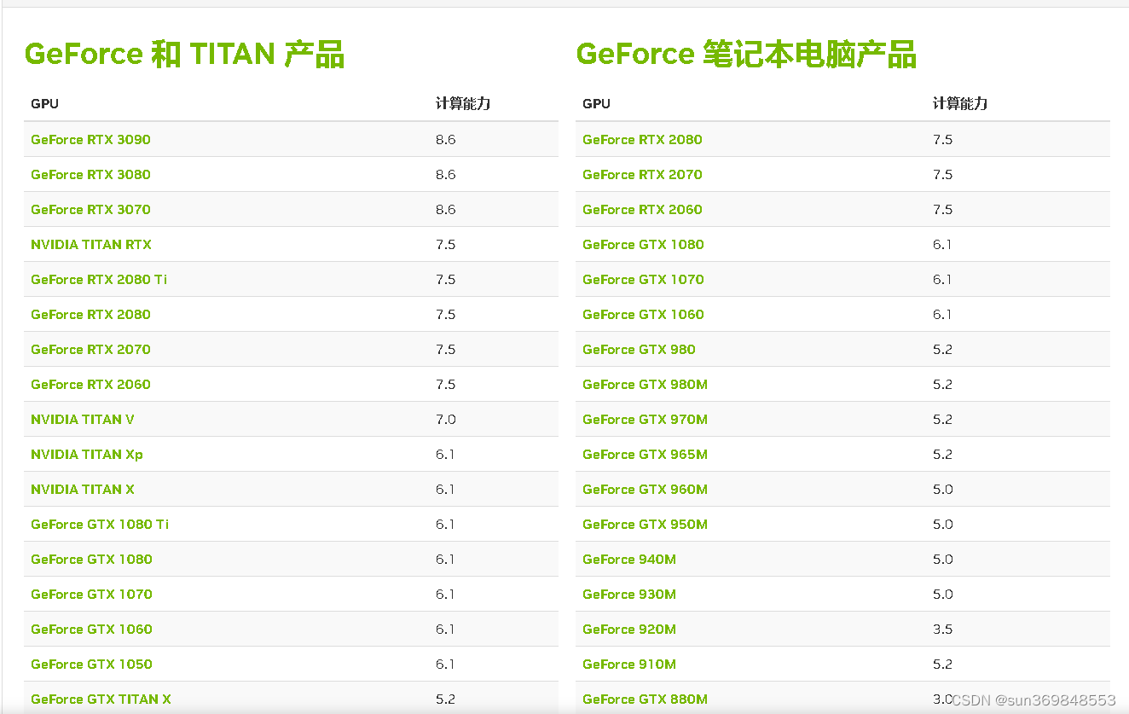The width and height of the screenshot is (1129, 714).
Task: Open the GeForce 920M link
Action: tap(629, 629)
